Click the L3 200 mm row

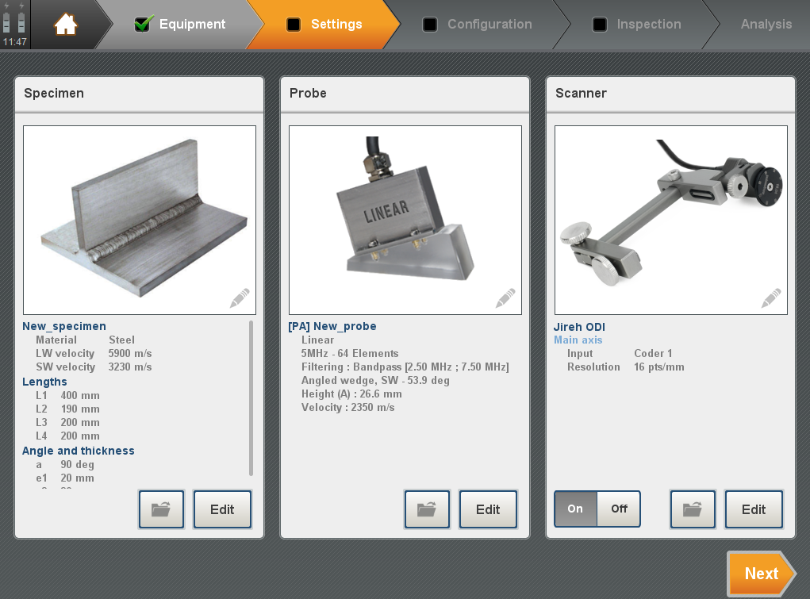coord(67,422)
